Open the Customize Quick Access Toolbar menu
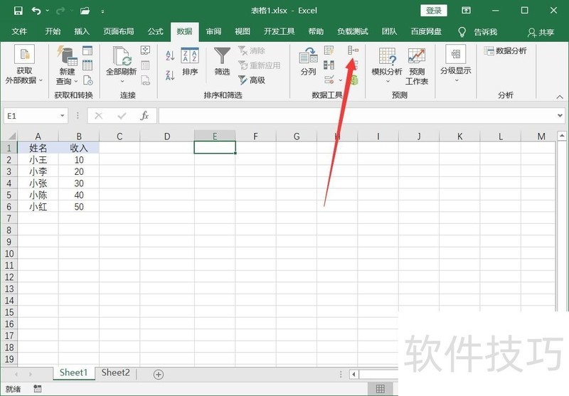The image size is (569, 396). tap(102, 11)
